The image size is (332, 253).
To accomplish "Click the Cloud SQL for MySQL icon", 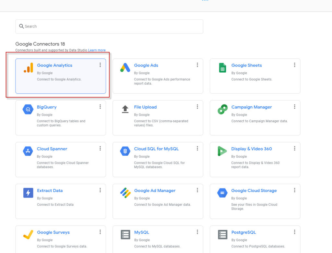I will point(125,151).
